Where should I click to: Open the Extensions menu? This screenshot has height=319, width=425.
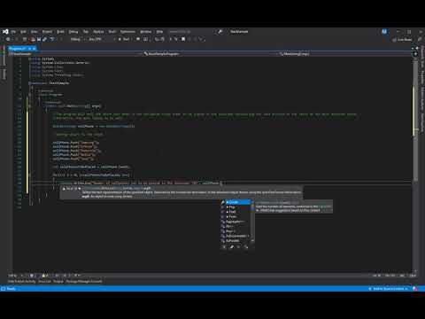click(127, 32)
